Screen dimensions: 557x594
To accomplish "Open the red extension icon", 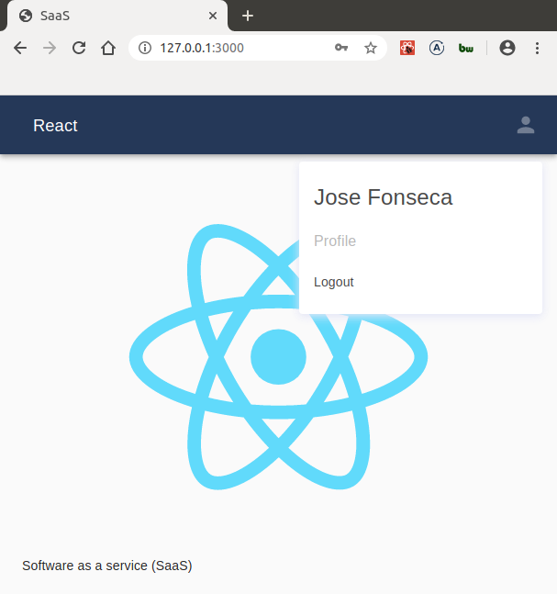I will pos(407,48).
